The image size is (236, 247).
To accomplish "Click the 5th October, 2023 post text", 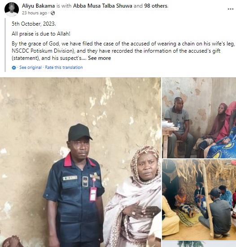I will 34,24.
